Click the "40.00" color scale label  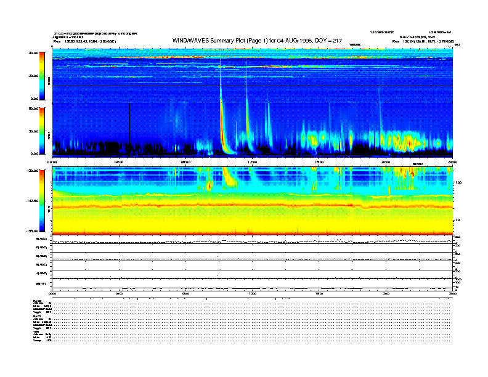[33, 53]
